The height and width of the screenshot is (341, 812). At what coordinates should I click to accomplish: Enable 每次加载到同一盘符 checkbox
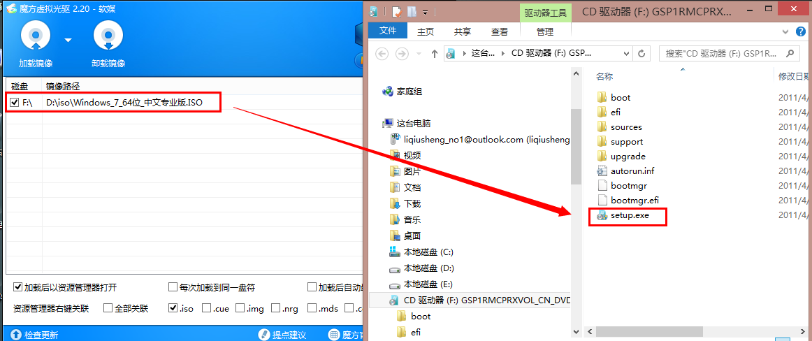click(173, 287)
